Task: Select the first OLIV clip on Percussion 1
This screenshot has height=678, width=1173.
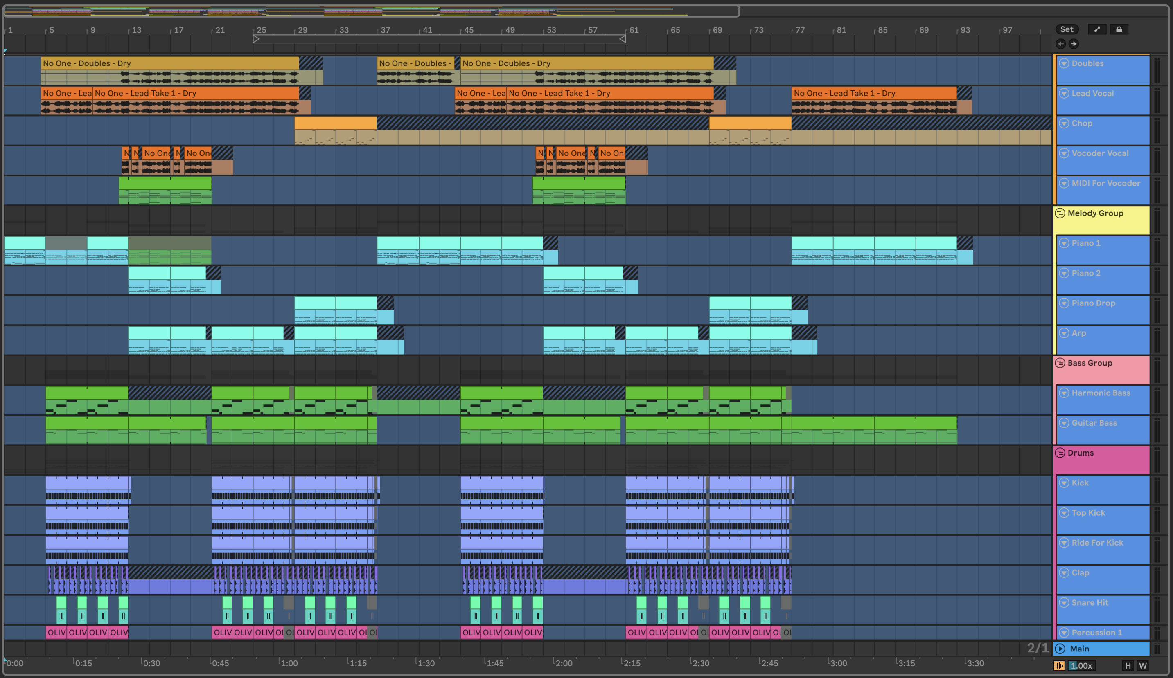Action: point(56,633)
